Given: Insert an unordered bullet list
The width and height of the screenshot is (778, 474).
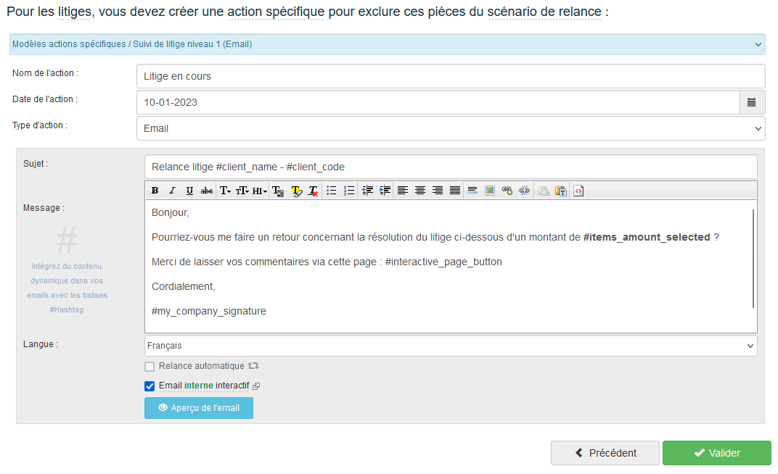Looking at the screenshot, I should coord(332,191).
